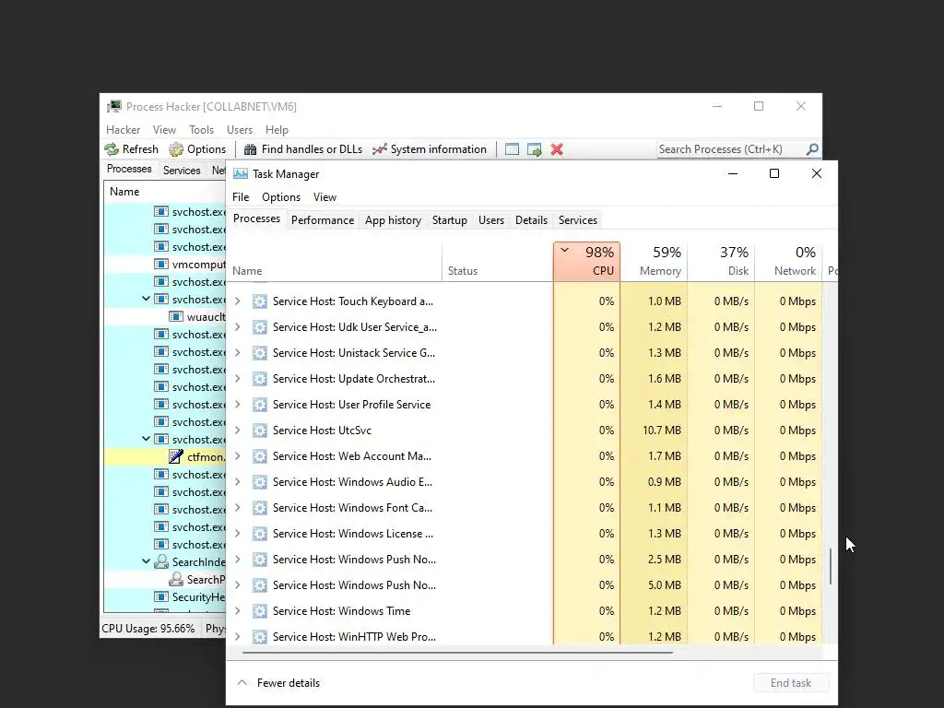This screenshot has height=708, width=944.
Task: Switch to Performance tab
Action: click(x=322, y=220)
